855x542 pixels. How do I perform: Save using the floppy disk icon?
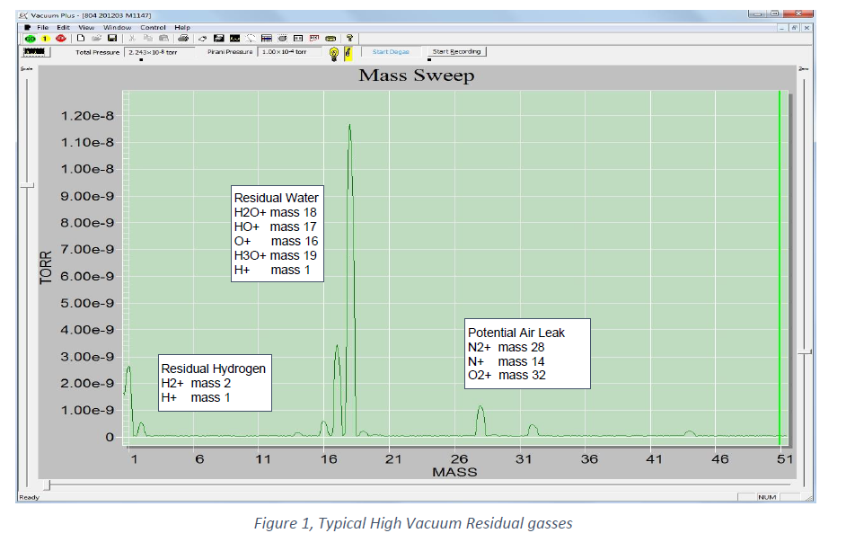click(x=112, y=39)
